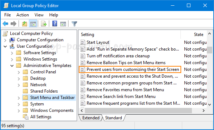Click the Export List toolbar icon
Image resolution: width=214 pixels, height=130 pixels.
click(44, 24)
